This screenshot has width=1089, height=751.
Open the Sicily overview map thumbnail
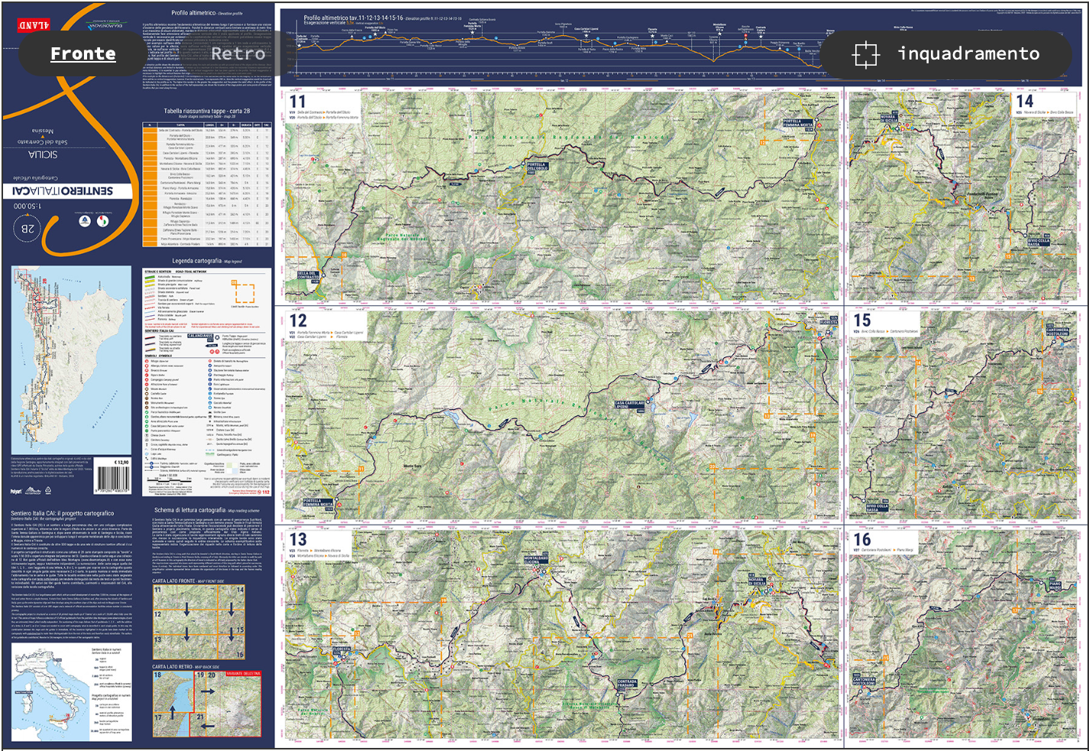coord(71,360)
